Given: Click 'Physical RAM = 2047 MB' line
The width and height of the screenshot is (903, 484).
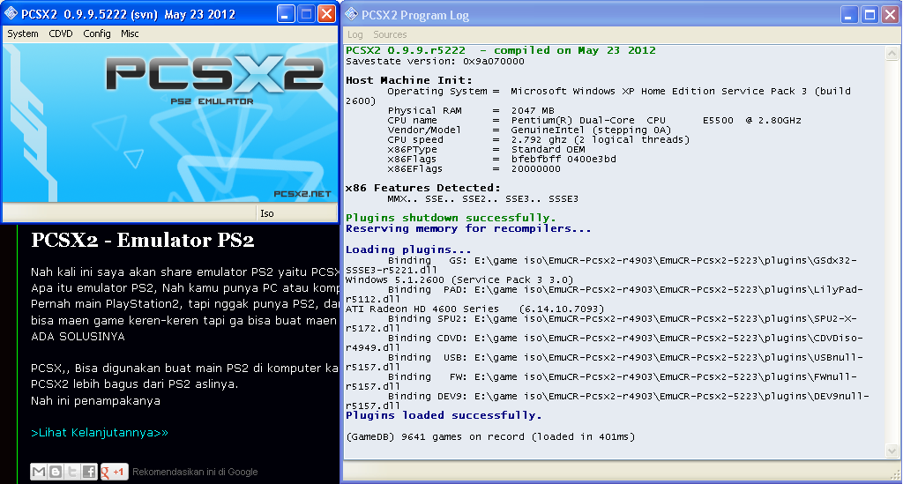Looking at the screenshot, I should pos(471,110).
